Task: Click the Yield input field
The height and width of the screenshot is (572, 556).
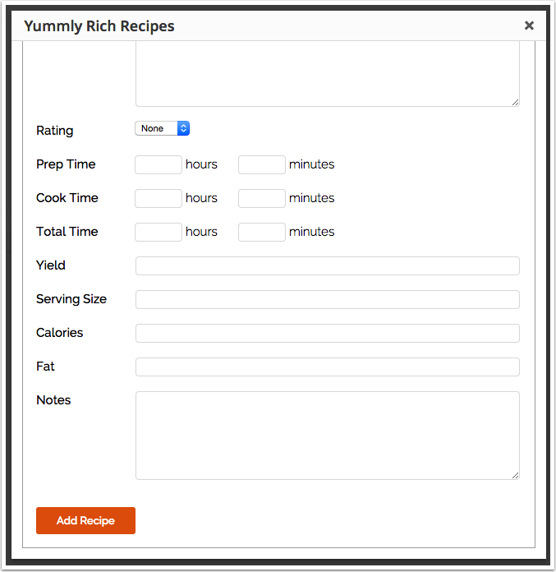Action: (327, 265)
